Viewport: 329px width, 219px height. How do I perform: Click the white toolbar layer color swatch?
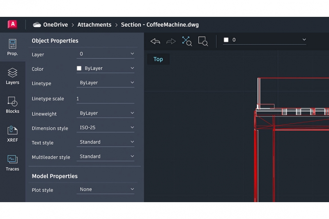tap(226, 40)
